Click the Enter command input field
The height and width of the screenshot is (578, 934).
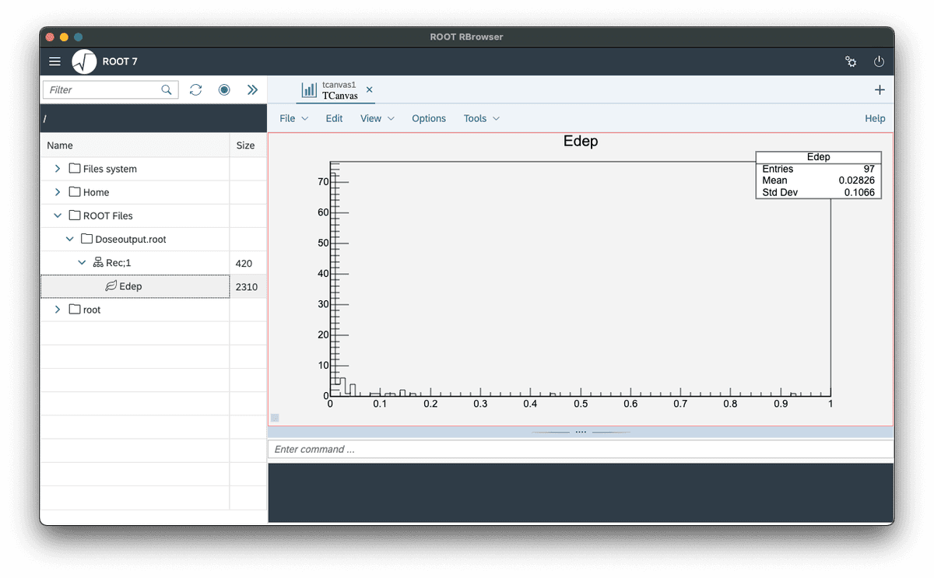[581, 449]
